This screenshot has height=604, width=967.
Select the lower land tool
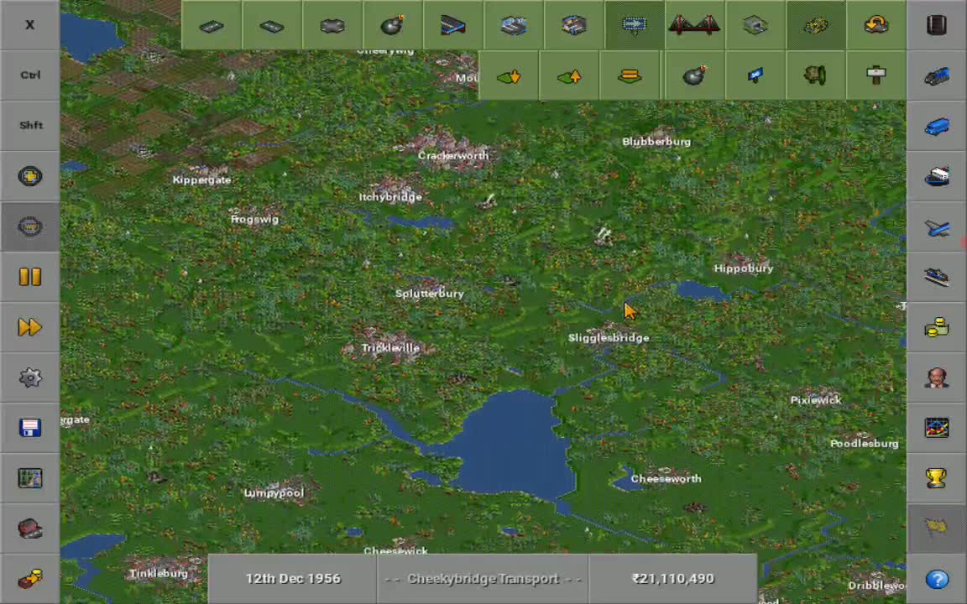509,75
